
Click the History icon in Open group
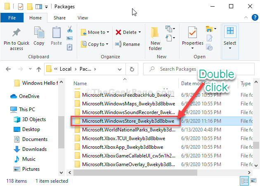[209, 47]
